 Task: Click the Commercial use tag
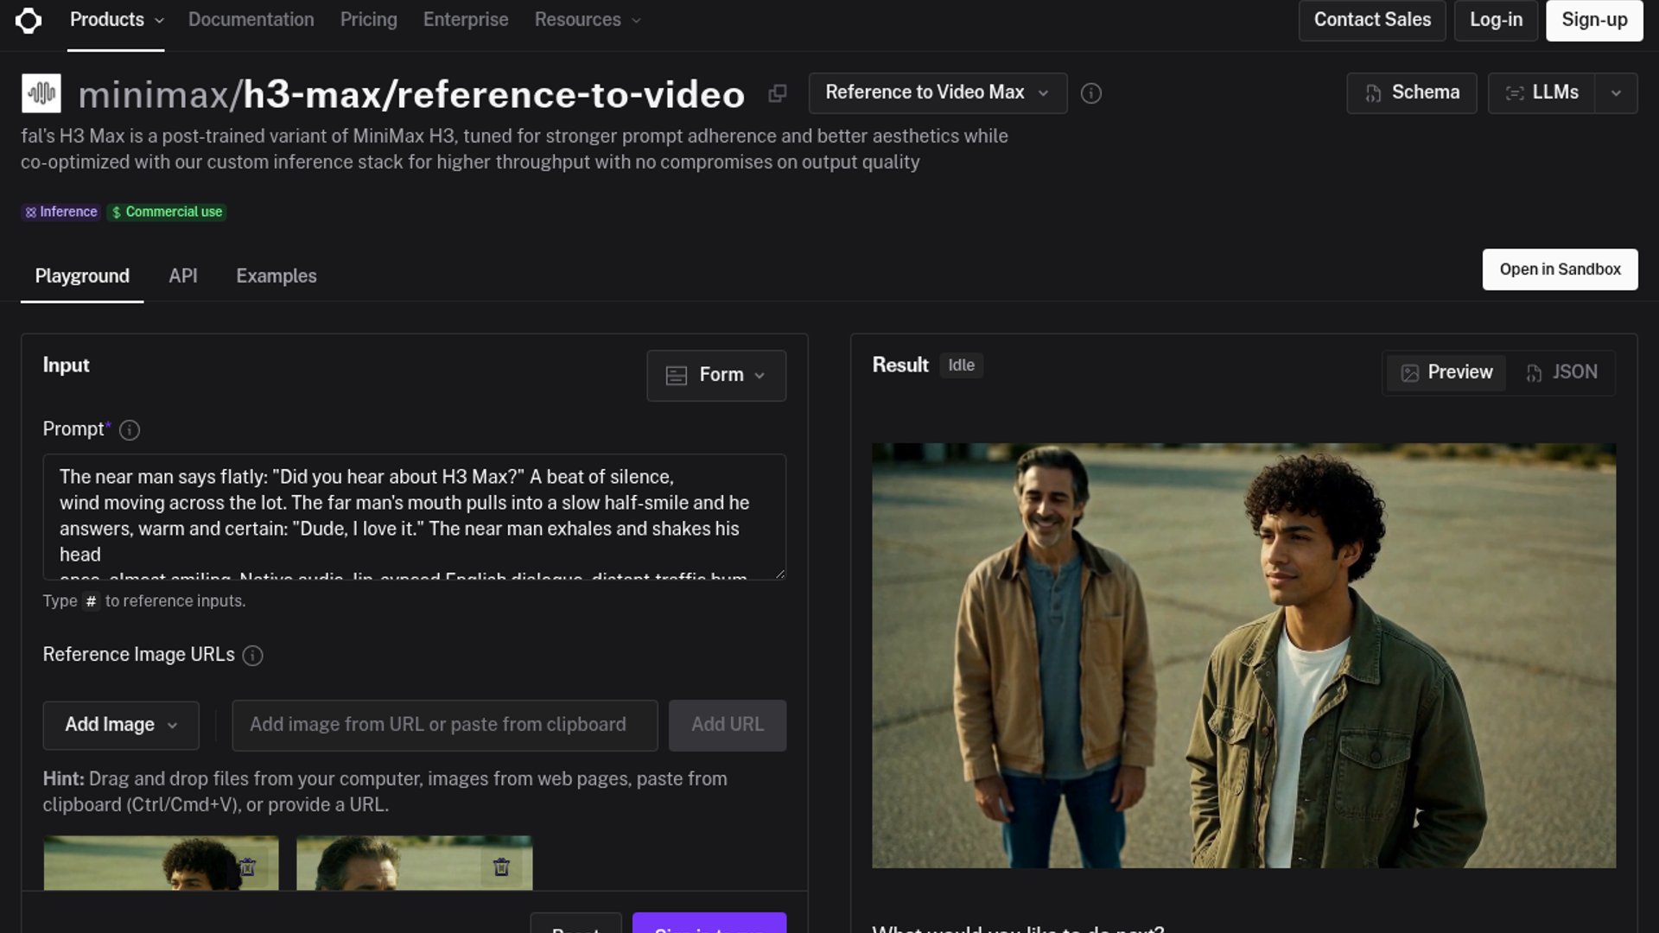tap(167, 212)
